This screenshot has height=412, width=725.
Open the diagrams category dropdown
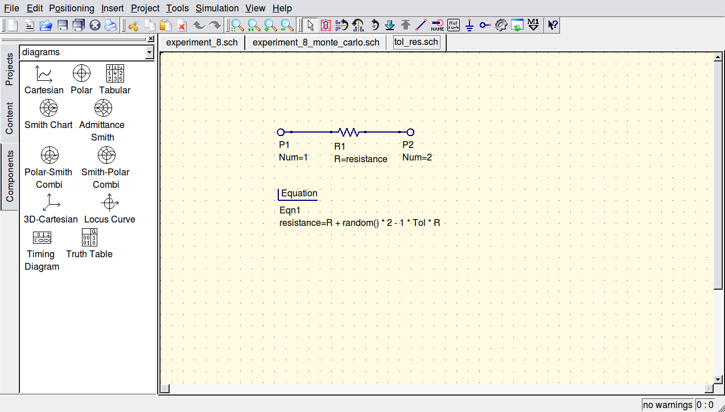(149, 52)
